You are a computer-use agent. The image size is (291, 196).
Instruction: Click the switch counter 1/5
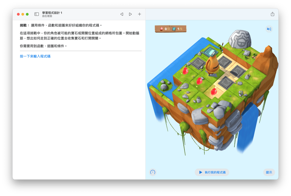click(x=177, y=29)
